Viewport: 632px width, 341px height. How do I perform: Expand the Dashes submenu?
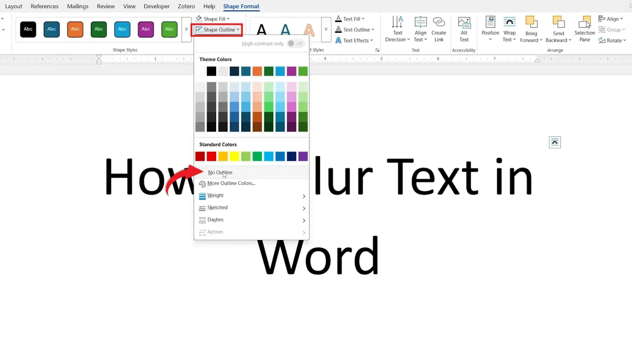251,220
